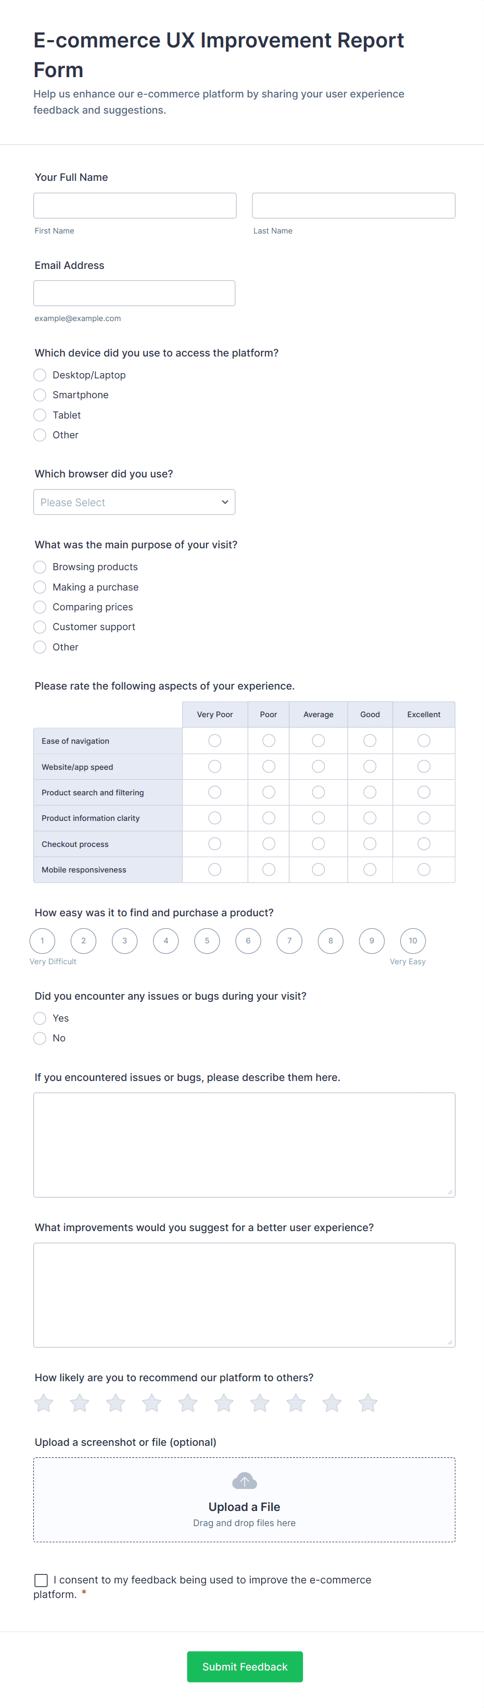This screenshot has height=1708, width=484.
Task: Choose the tenth star rating
Action: tap(368, 1403)
